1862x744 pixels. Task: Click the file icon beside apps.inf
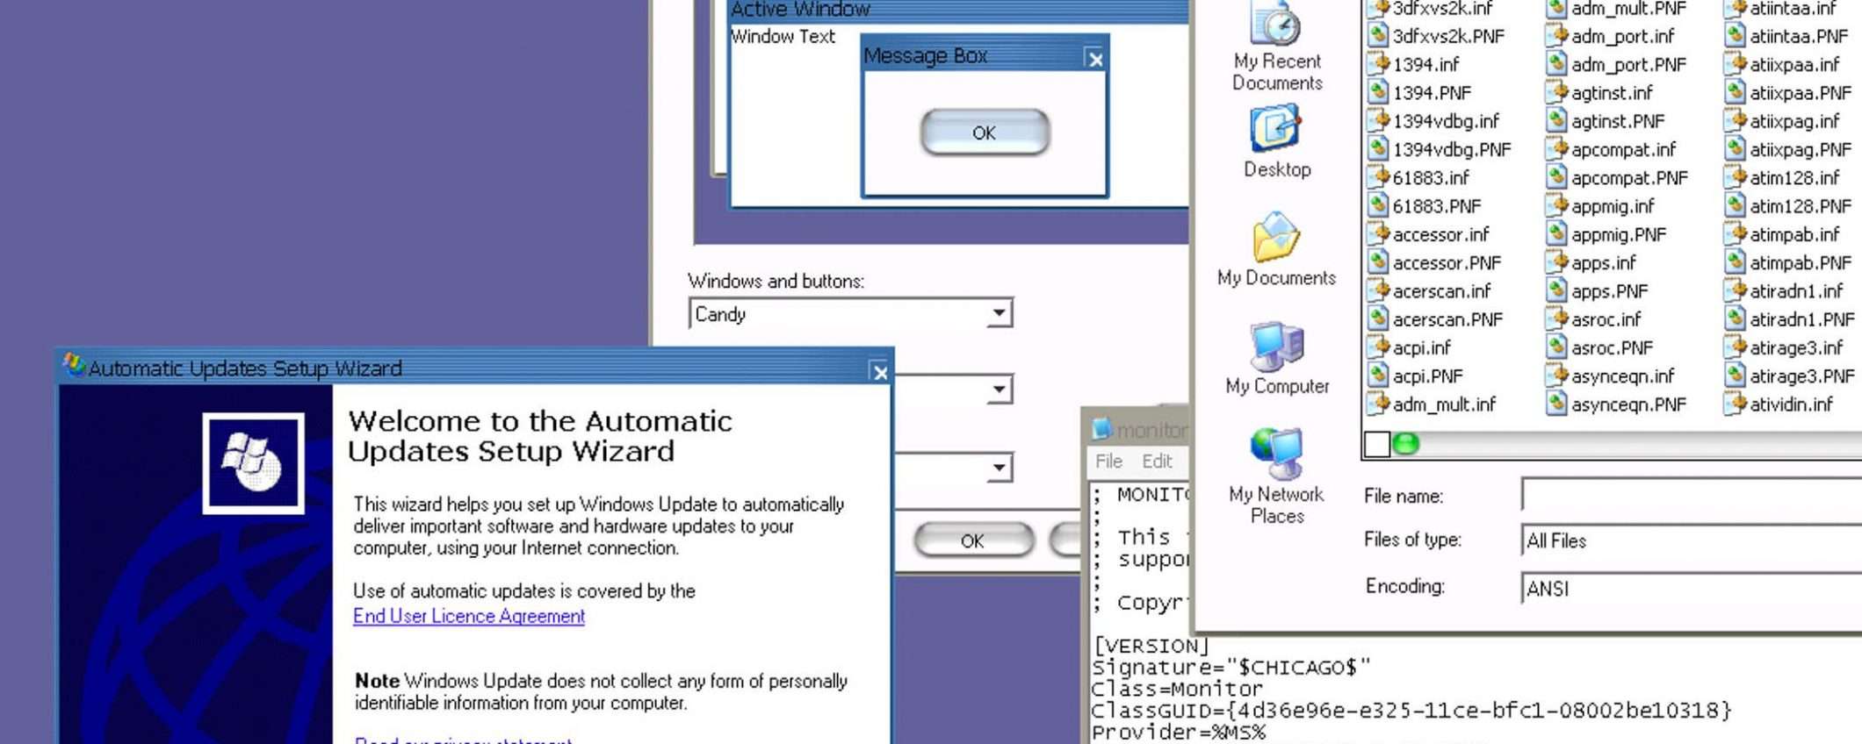pyautogui.click(x=1556, y=262)
